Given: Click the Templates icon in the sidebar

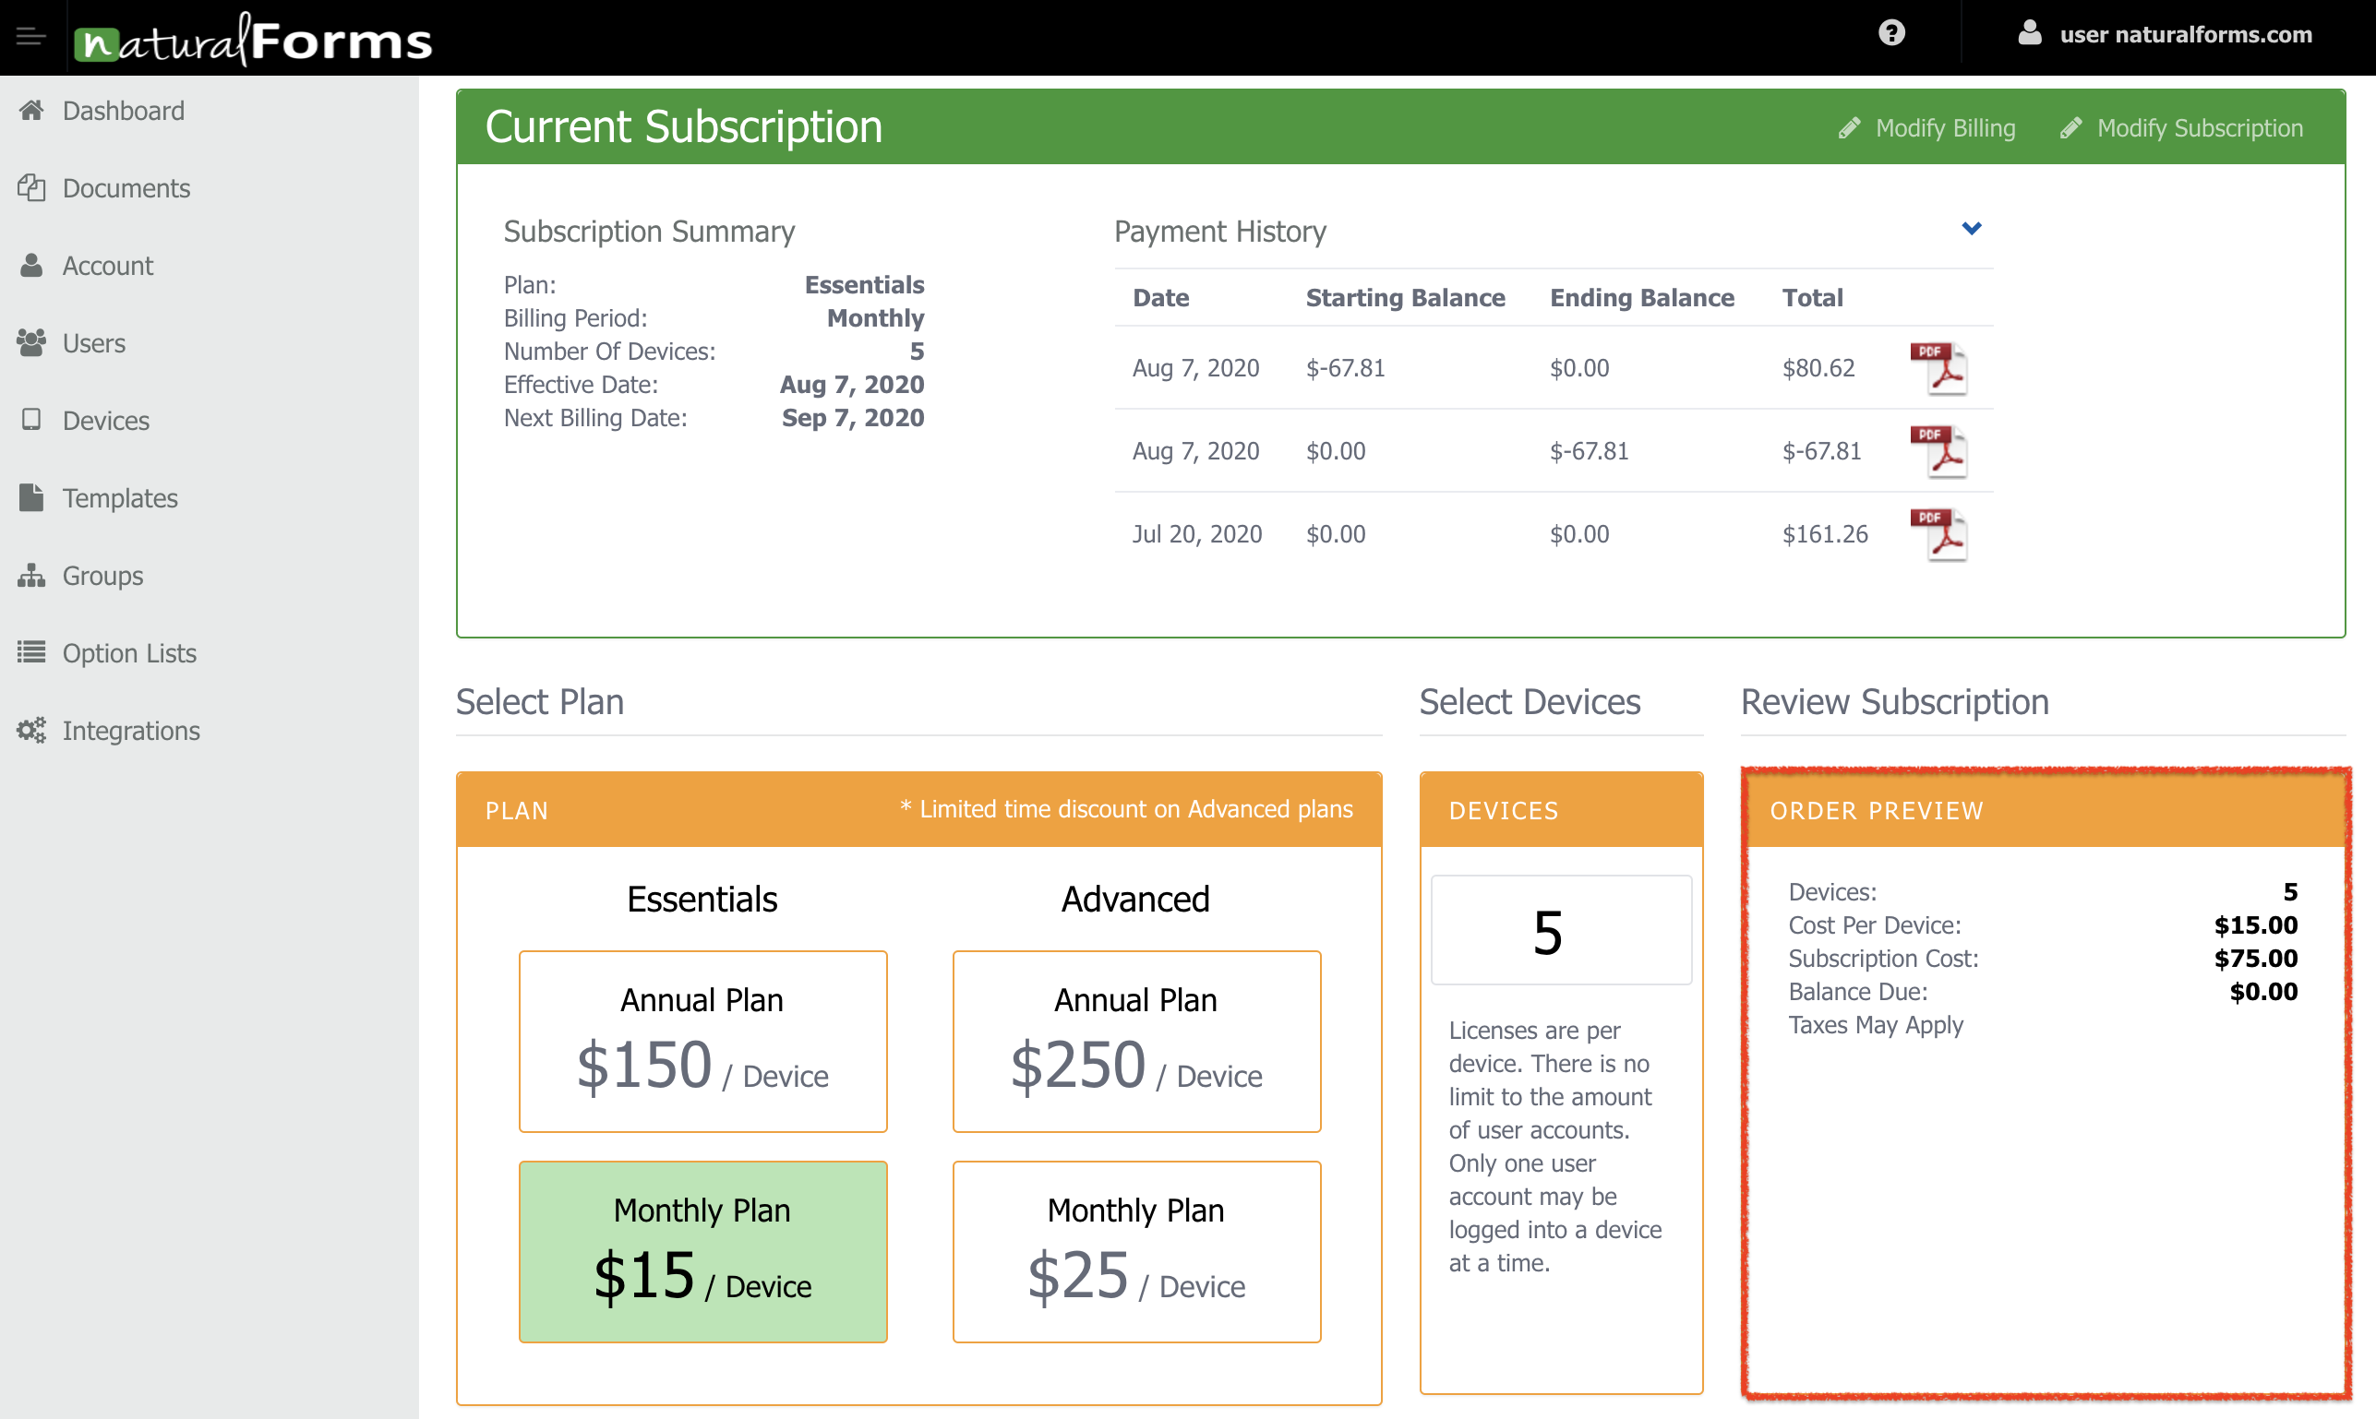Looking at the screenshot, I should [x=31, y=497].
